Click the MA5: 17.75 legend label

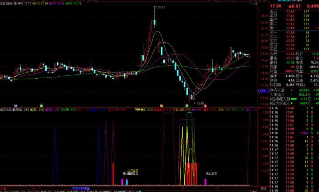click(x=24, y=3)
